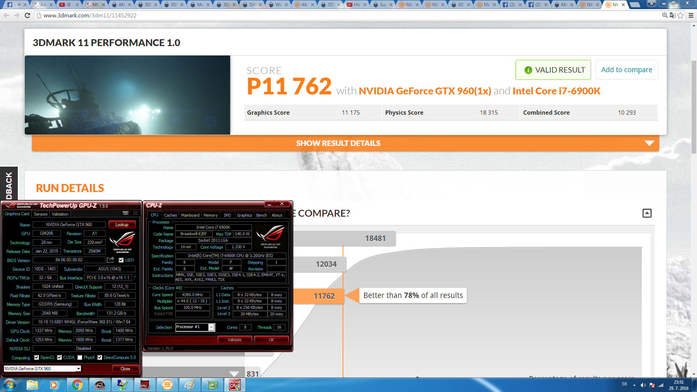Reload the 3DMark page

click(x=27, y=15)
